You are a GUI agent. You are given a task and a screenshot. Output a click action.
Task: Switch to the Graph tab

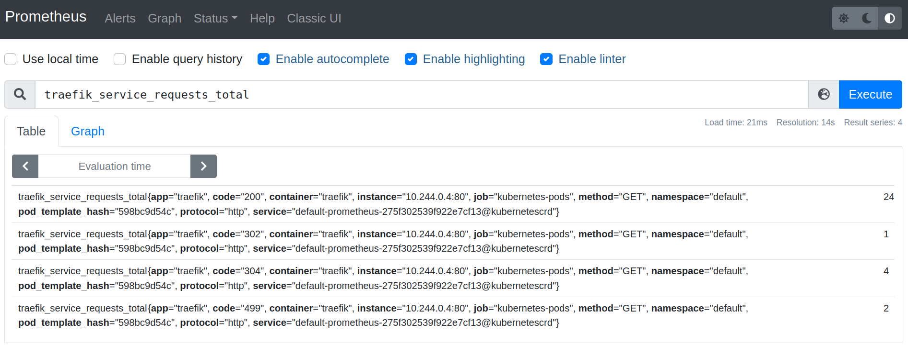(x=87, y=131)
